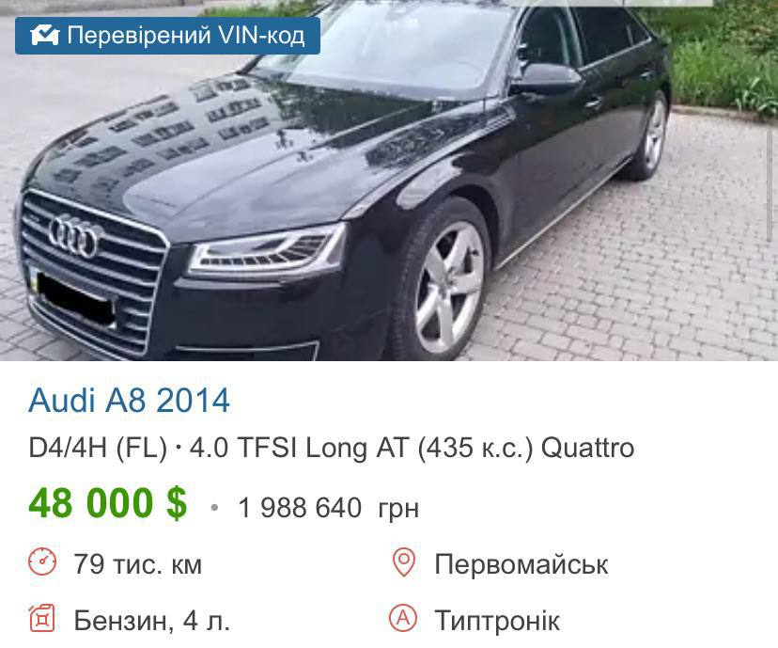Click the 48 000 $ price
The height and width of the screenshot is (648, 778).
108,503
